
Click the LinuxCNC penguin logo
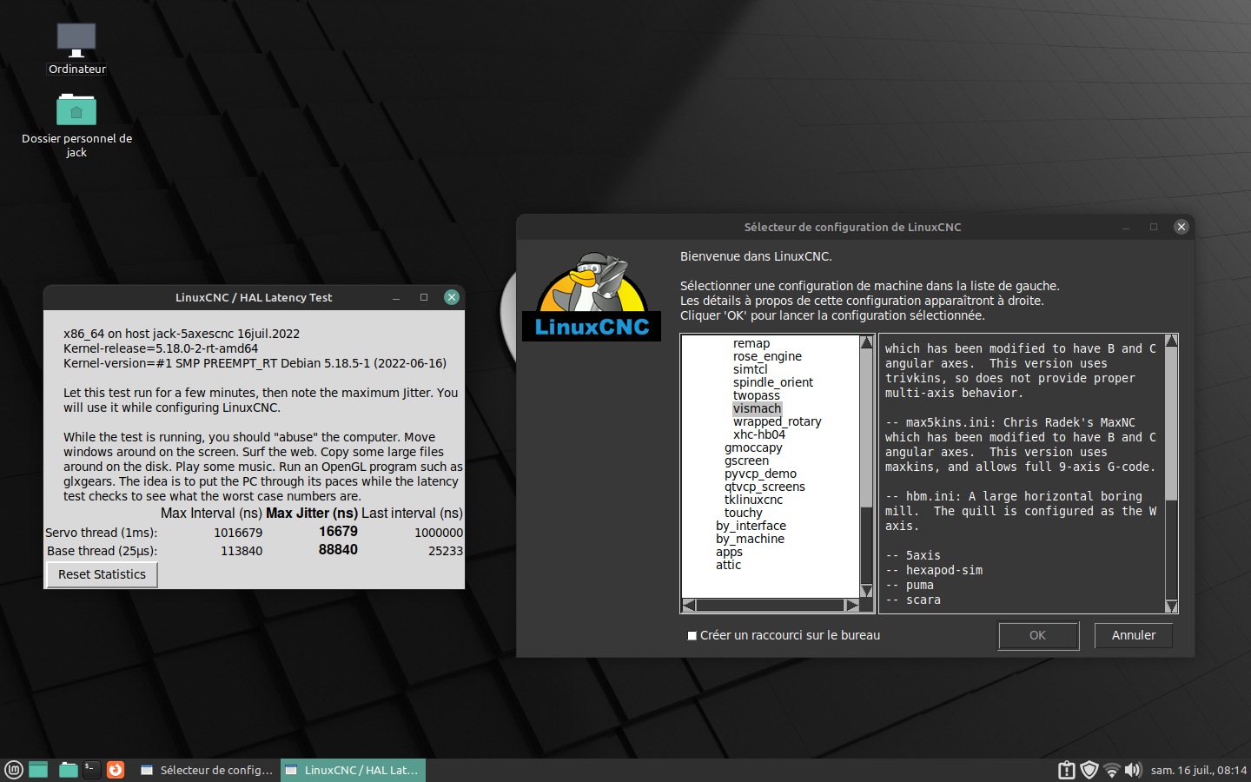(x=592, y=295)
